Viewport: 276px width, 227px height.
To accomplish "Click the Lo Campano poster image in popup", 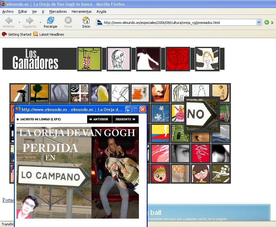I will coord(78,173).
